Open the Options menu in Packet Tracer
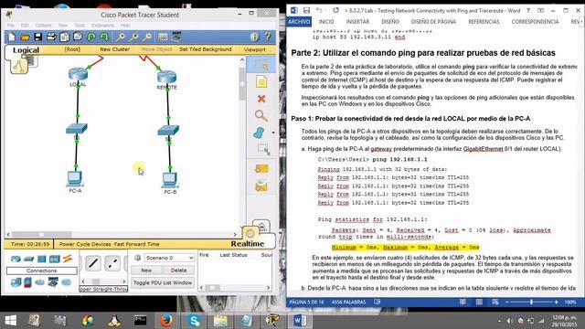 point(43,25)
